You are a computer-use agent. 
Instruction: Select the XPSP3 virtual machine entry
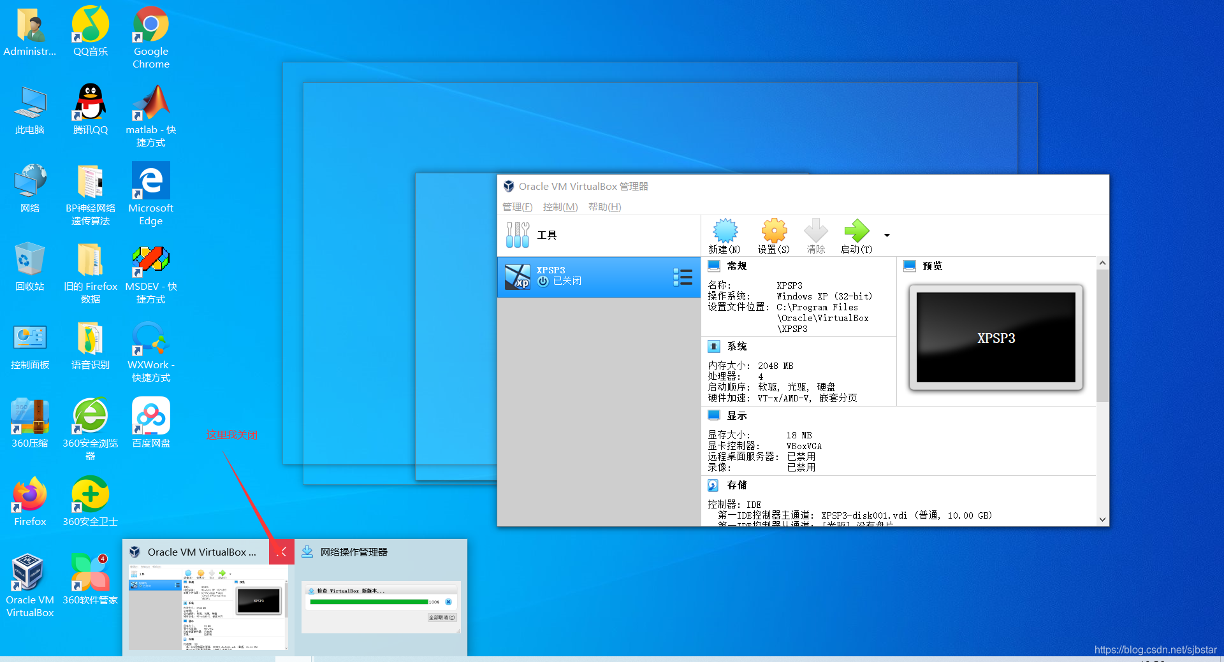pos(599,277)
